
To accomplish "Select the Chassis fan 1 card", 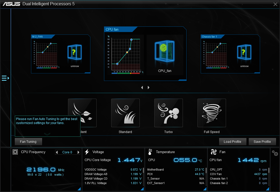I will point(230,54).
